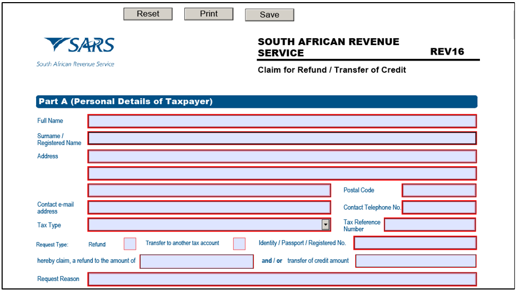Click the Surname / Registered Name field
The image size is (516, 290).
tap(282, 138)
